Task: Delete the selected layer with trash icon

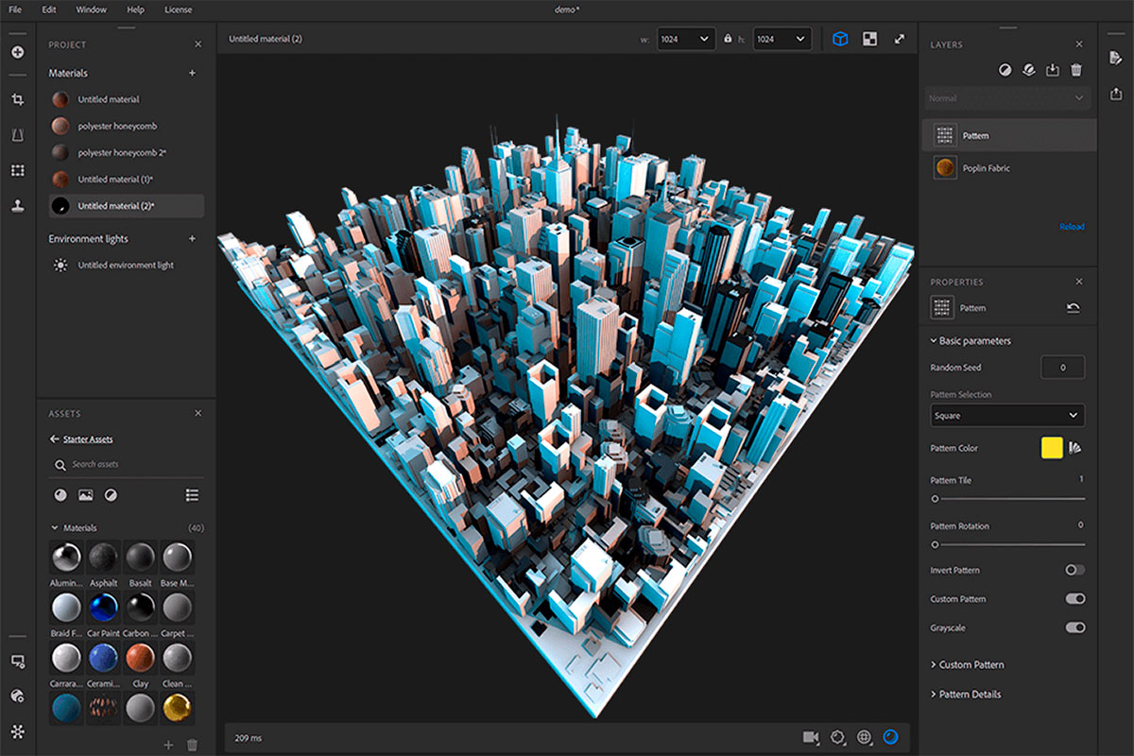Action: [x=1075, y=70]
